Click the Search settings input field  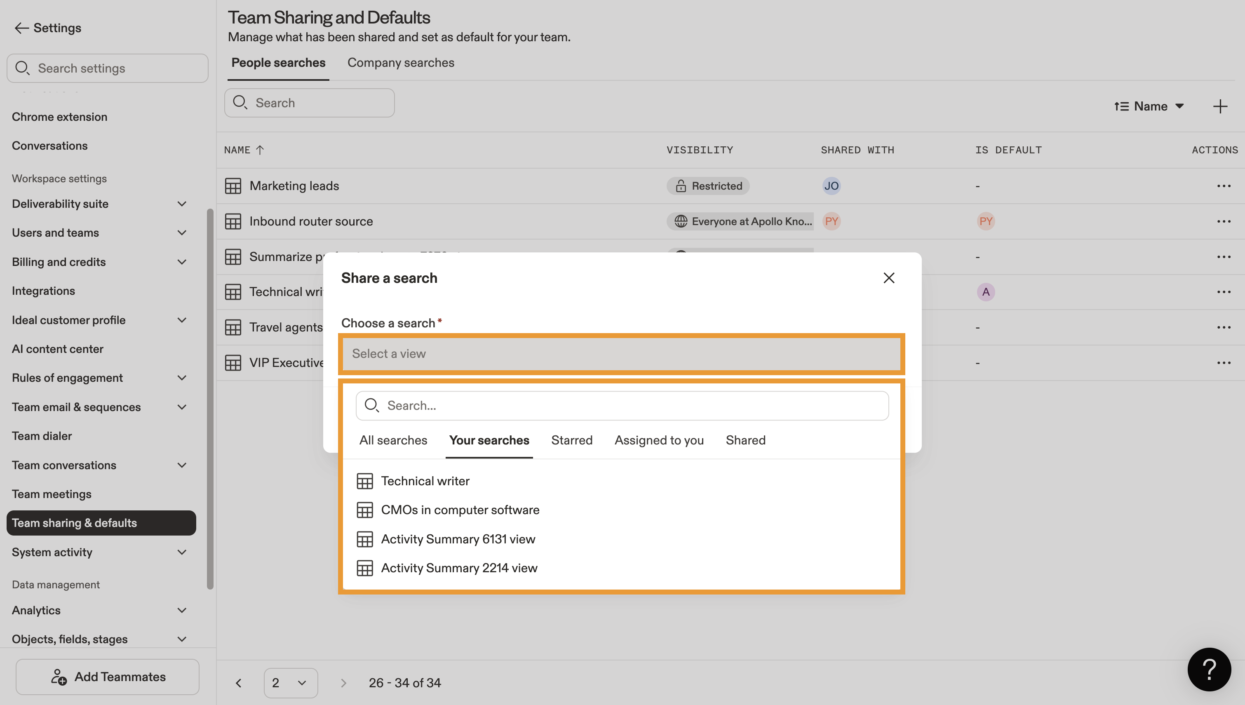(x=108, y=68)
